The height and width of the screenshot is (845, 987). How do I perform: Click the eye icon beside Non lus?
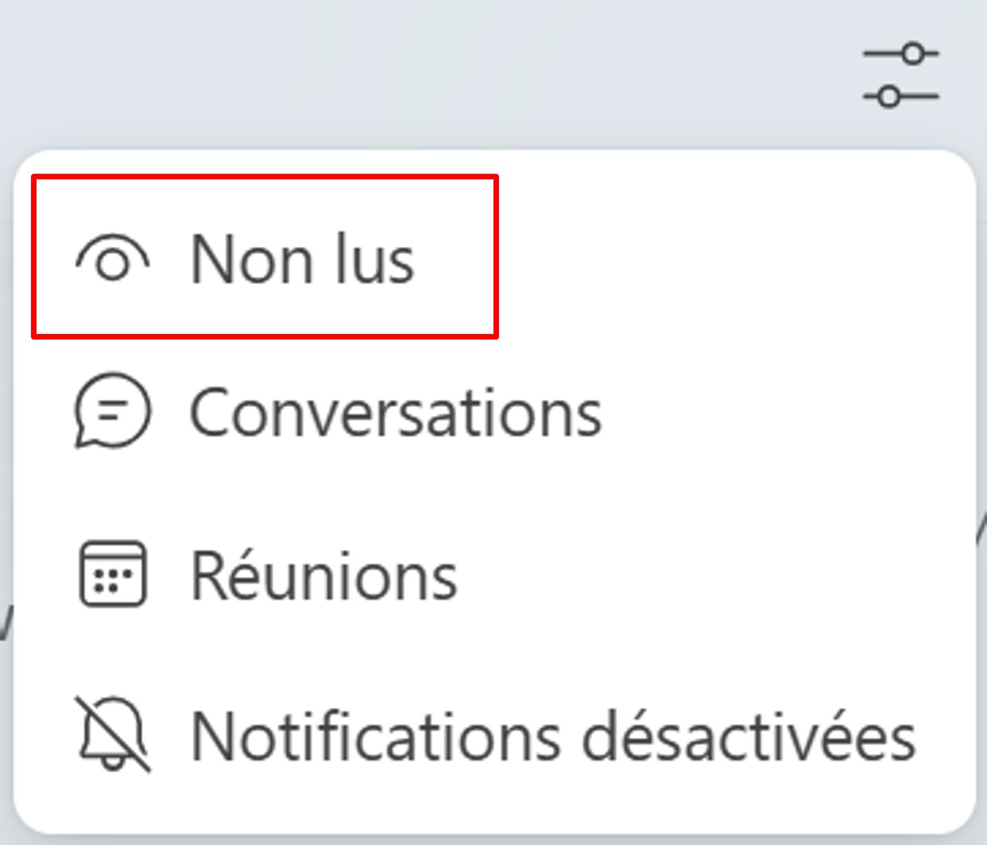113,259
